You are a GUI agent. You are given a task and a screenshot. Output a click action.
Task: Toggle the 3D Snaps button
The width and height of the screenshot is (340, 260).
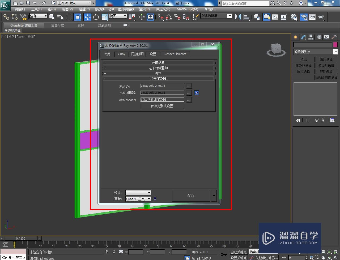tap(160, 17)
